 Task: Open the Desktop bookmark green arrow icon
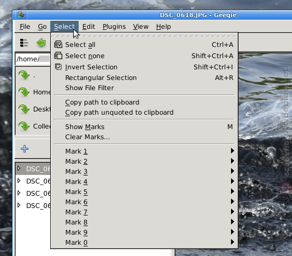(24, 109)
